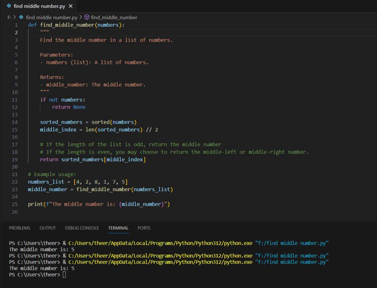
Task: Open the find middle number.py breadcrumb dropdown
Action: coord(51,17)
